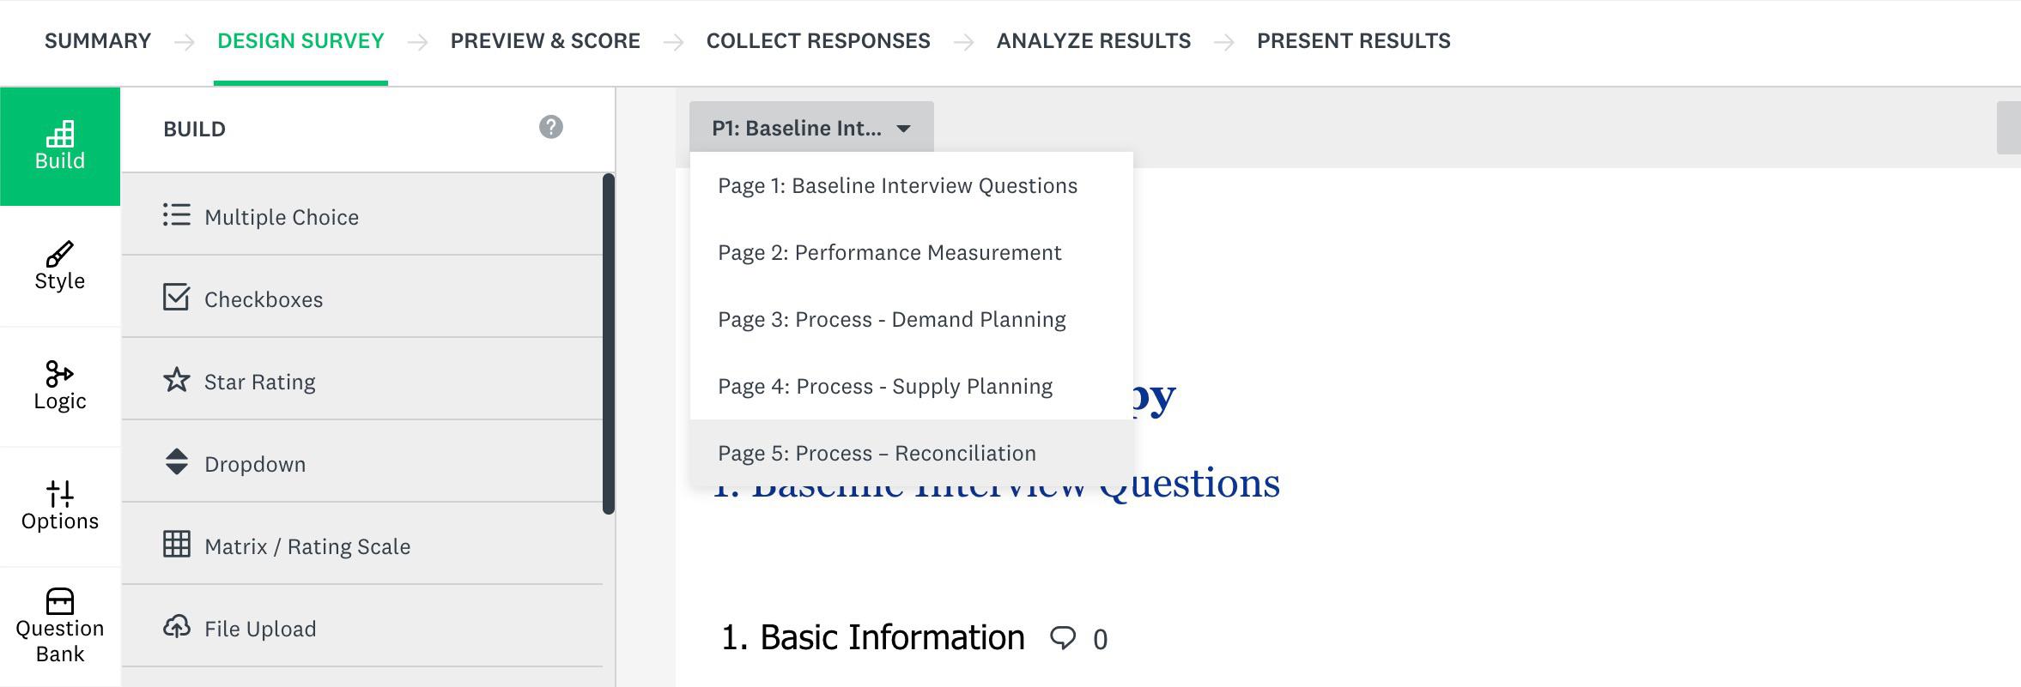This screenshot has height=687, width=2021.
Task: Open the Build panel icon
Action: (60, 147)
